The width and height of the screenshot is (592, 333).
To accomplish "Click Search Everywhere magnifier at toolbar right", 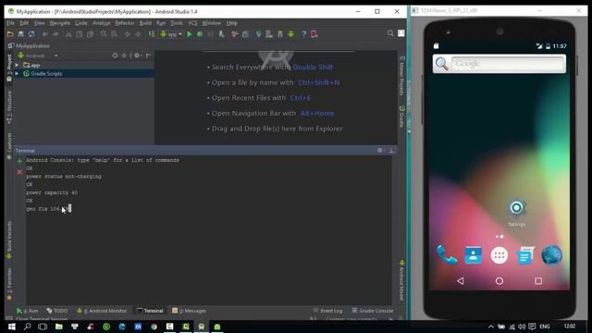I will pyautogui.click(x=390, y=33).
